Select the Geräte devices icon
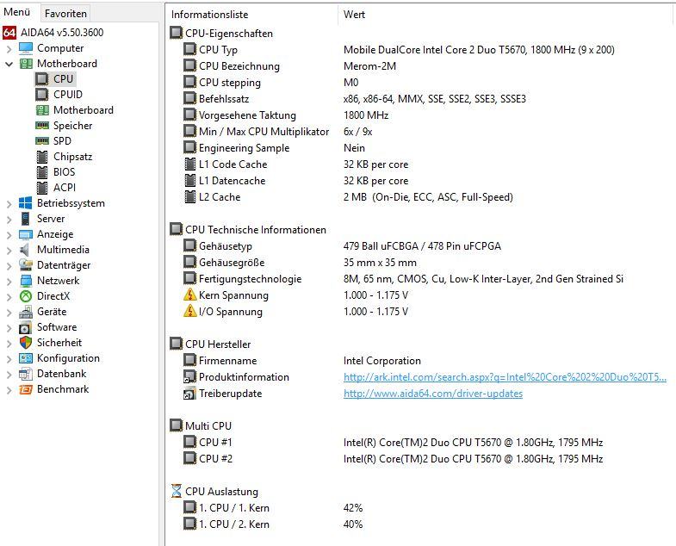The height and width of the screenshot is (546, 676). click(x=26, y=312)
